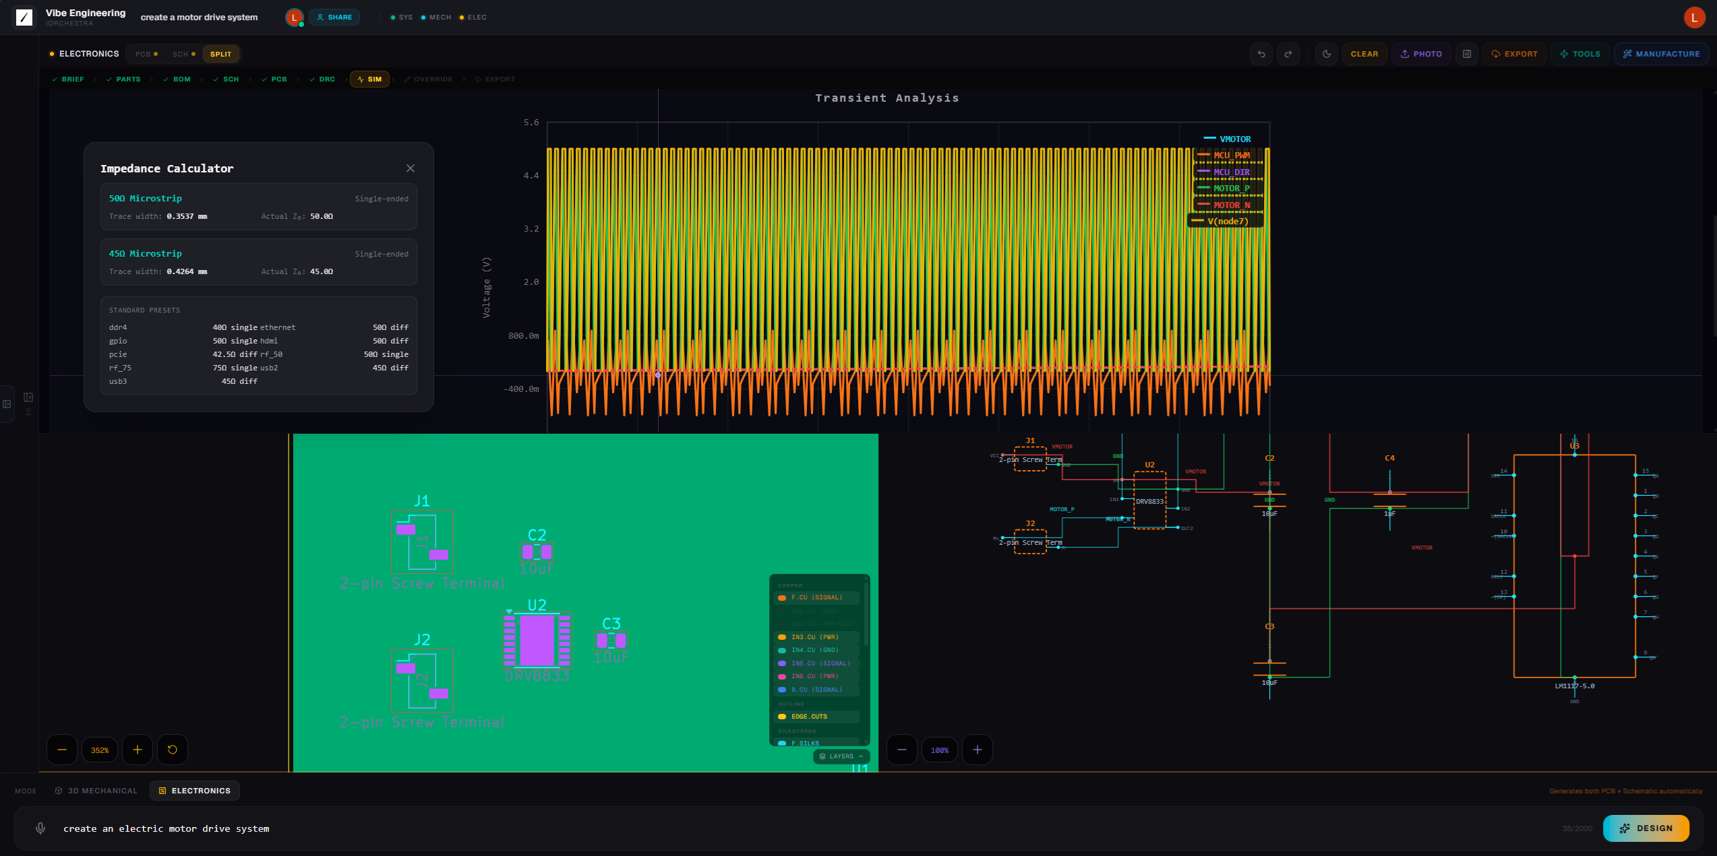Open the SIM step tab
1717x856 pixels.
[369, 79]
